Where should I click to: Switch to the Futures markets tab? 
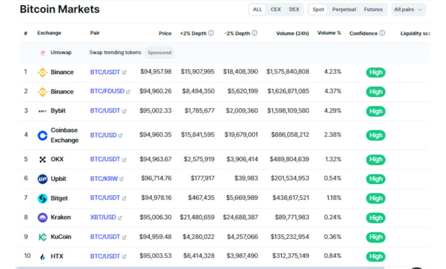point(373,10)
